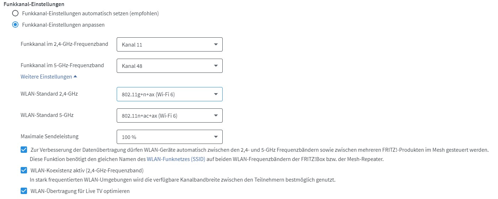This screenshot has height=199, width=498.
Task: Click arrow icon in 802.11n+ac+ax dropdown
Action: click(216, 115)
